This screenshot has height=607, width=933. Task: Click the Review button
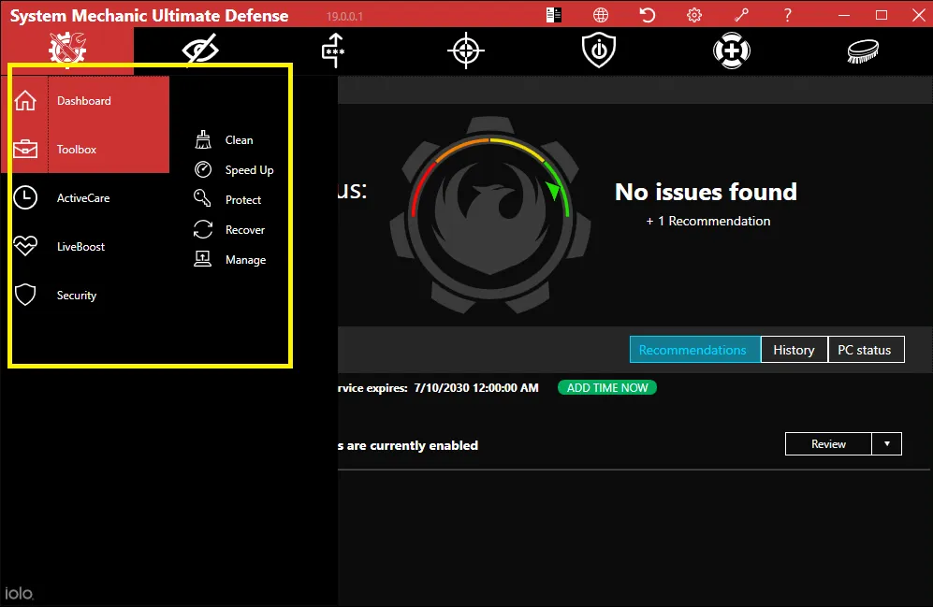coord(828,444)
